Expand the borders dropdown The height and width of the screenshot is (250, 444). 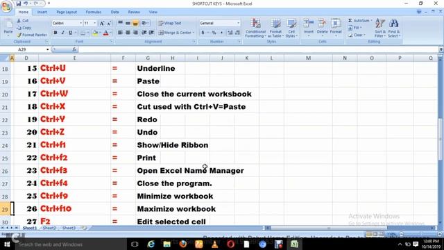tap(87, 33)
